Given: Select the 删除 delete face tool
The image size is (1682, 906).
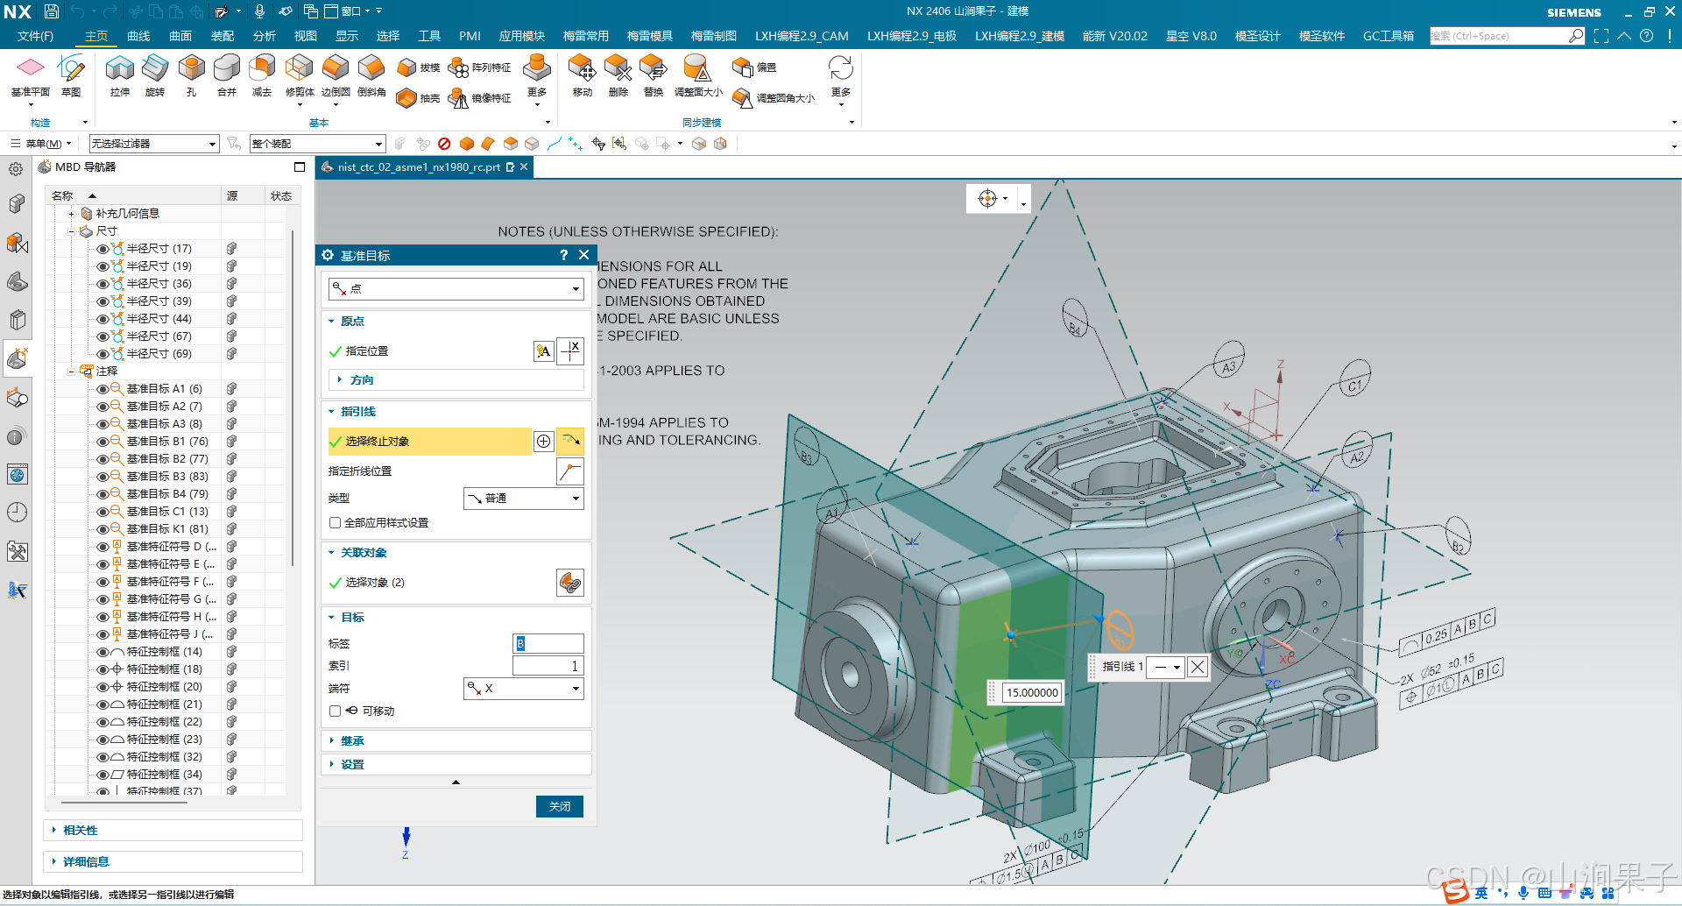Looking at the screenshot, I should click(x=618, y=75).
